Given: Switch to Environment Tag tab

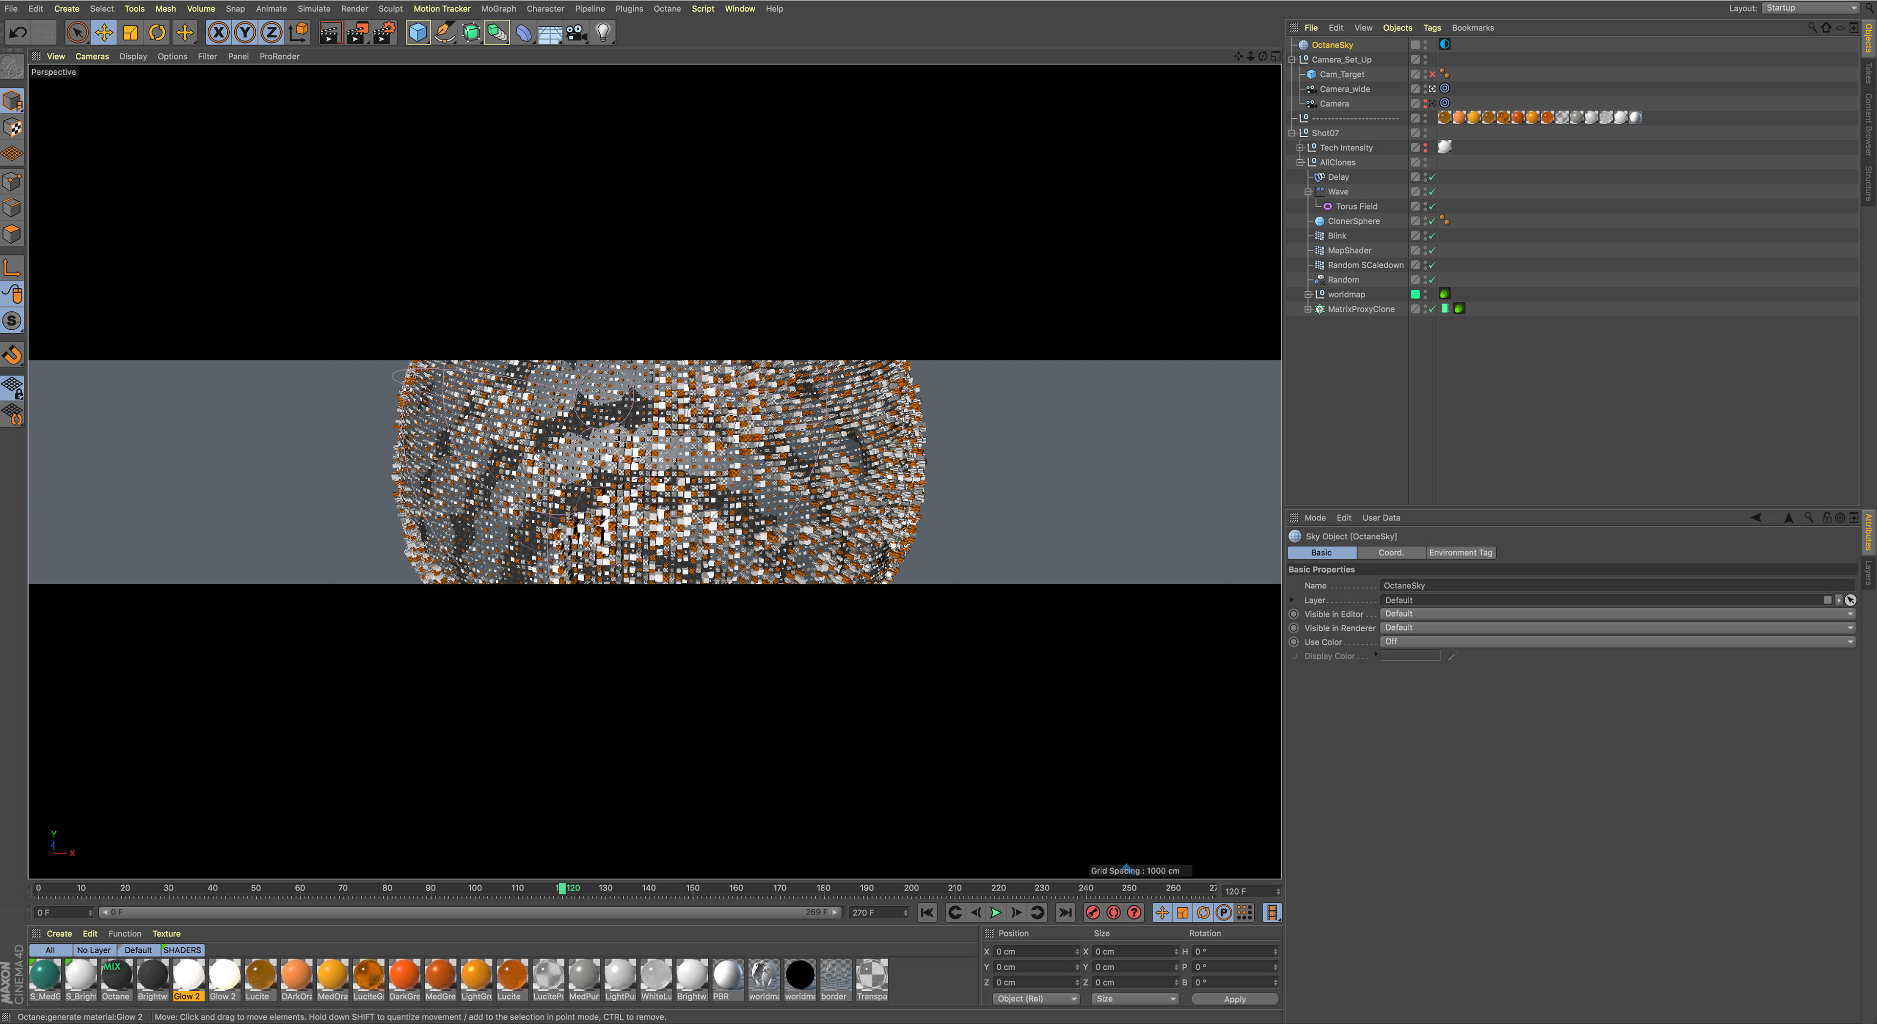Looking at the screenshot, I should tap(1460, 553).
